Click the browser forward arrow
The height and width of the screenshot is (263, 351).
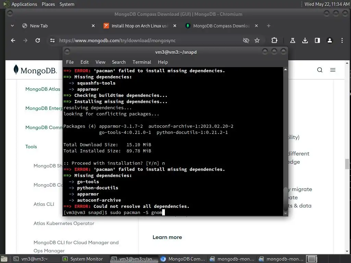tap(25, 40)
